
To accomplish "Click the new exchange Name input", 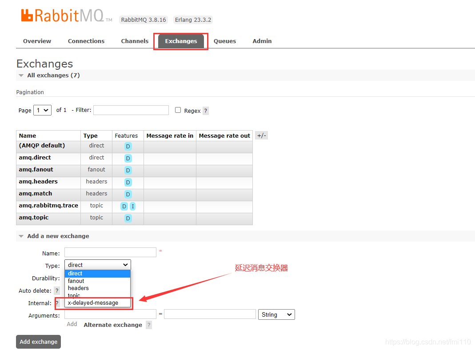I will 110,253.
